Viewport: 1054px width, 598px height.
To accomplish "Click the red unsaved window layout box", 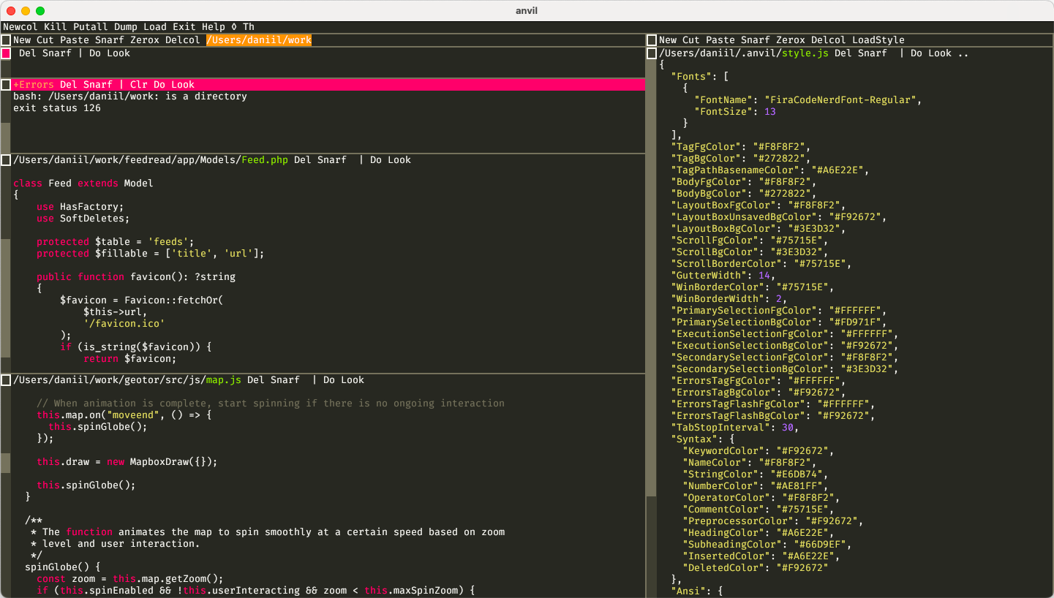I will pyautogui.click(x=6, y=53).
